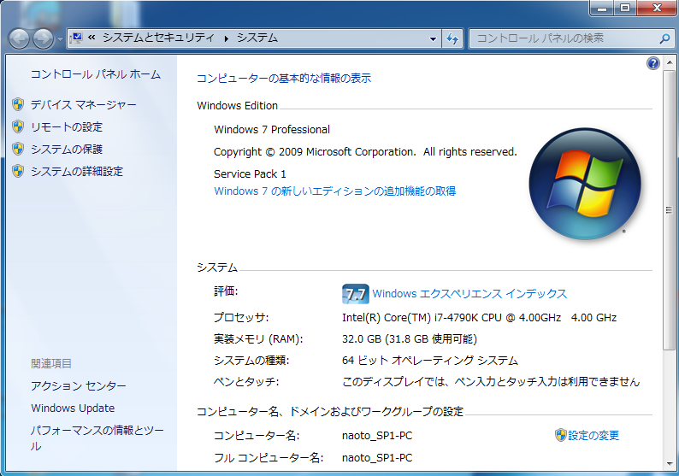This screenshot has width=679, height=476.
Task: Select システムとセキュリティ in the address bar
Action: (158, 38)
